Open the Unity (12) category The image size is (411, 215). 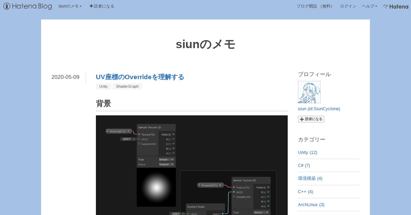point(308,153)
